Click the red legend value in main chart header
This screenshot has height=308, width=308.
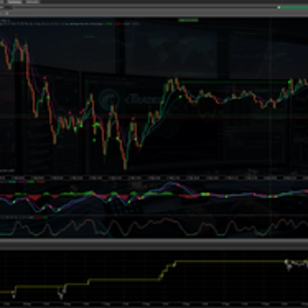click(118, 24)
